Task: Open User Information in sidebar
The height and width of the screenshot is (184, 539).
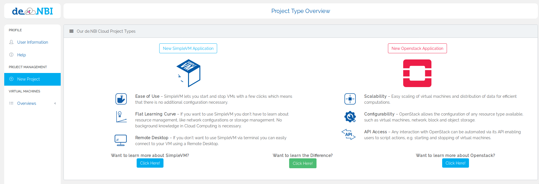Action: tap(32, 42)
